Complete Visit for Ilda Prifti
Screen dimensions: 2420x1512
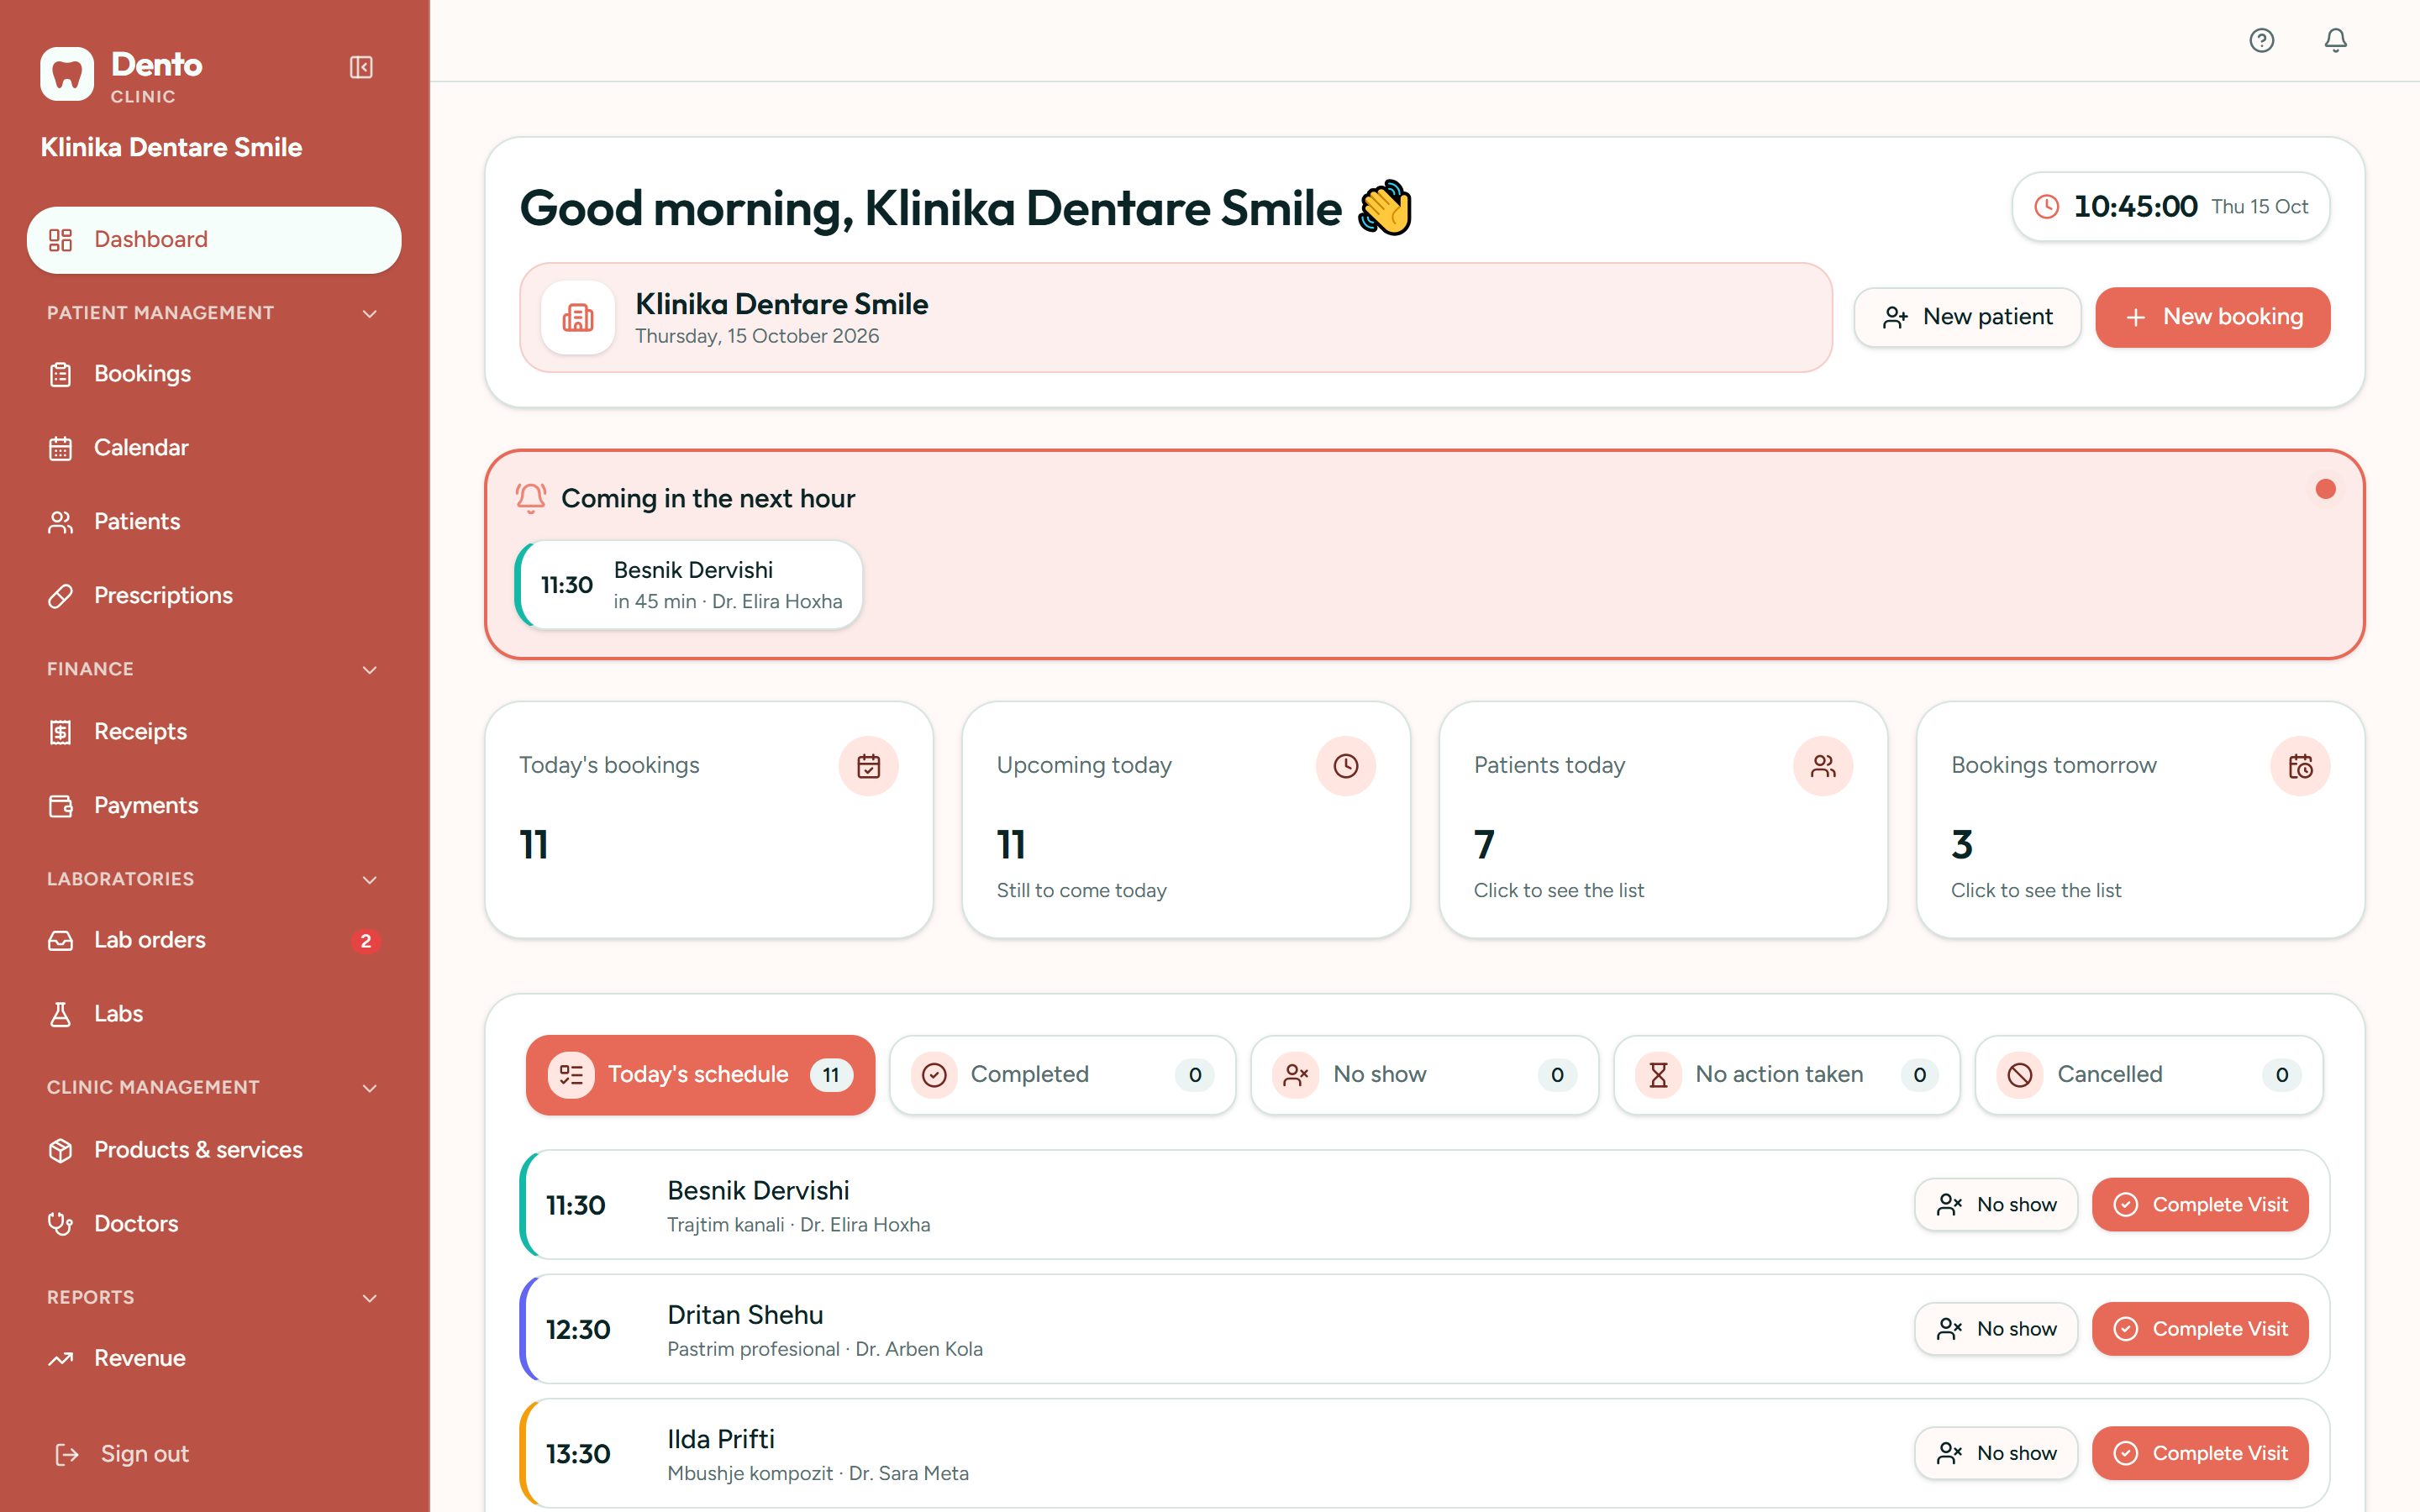point(2200,1453)
